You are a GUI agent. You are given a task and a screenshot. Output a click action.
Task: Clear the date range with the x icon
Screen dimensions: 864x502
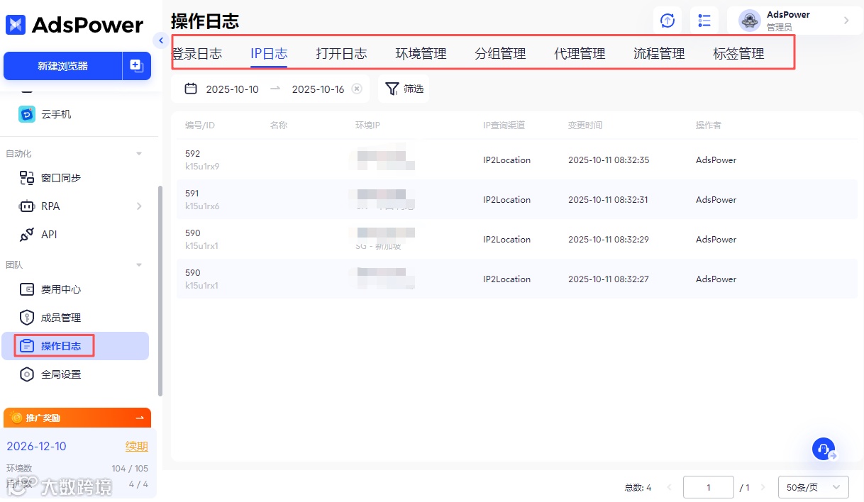[357, 89]
